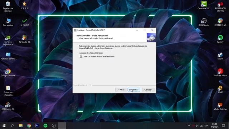The width and height of the screenshot is (229, 129).
Task: Launch RGBFusion 2.0 desktop shortcut
Action: pyautogui.click(x=8, y=106)
